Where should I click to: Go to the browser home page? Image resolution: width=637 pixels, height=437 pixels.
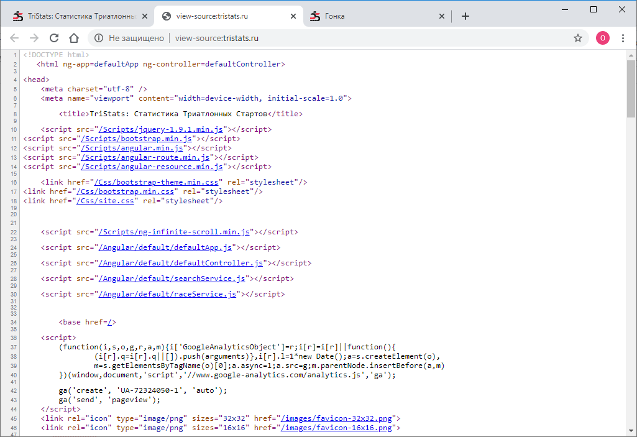pyautogui.click(x=74, y=38)
